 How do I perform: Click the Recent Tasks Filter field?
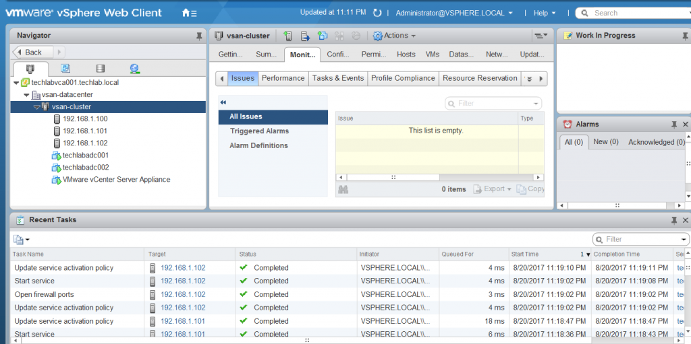click(x=641, y=239)
